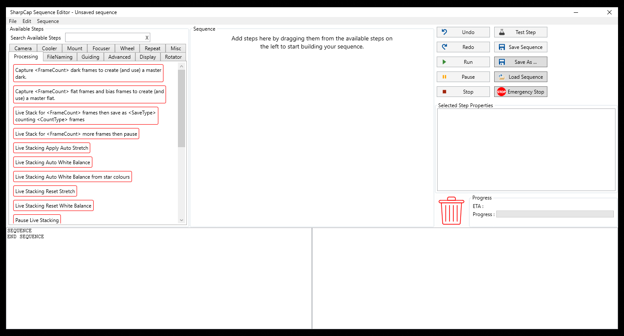Stop the sequence with the Stop button
The image size is (624, 336).
(x=463, y=92)
